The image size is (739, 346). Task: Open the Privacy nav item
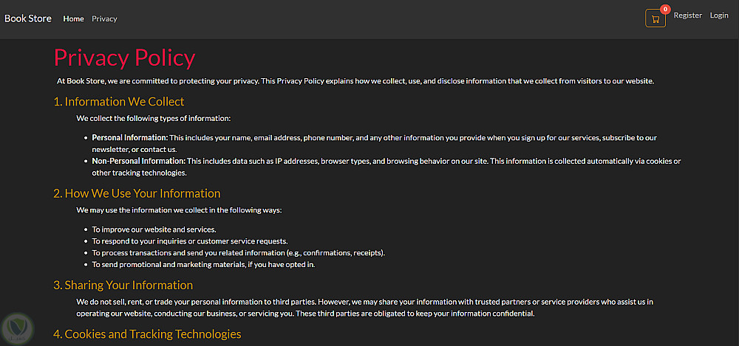pyautogui.click(x=104, y=18)
